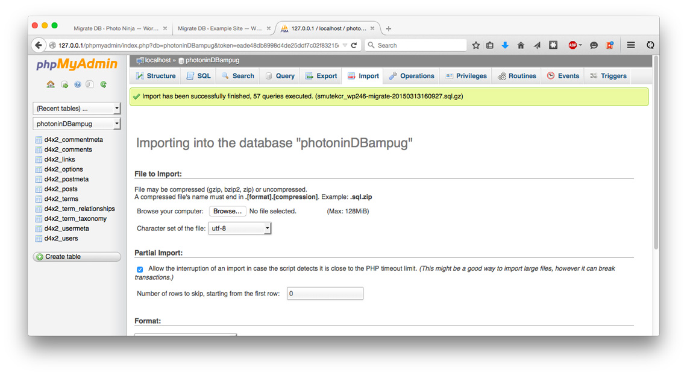The width and height of the screenshot is (687, 375).
Task: Click the Create table button
Action: [x=77, y=257]
